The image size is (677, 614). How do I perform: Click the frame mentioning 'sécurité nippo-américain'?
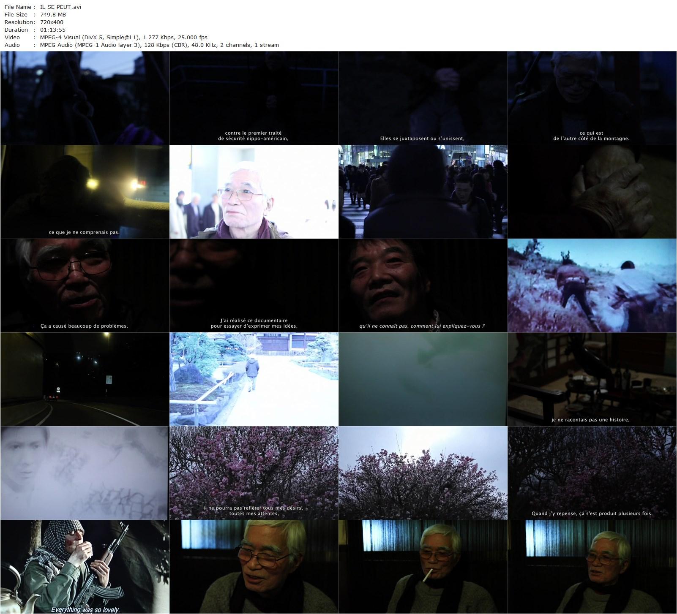coord(254,98)
